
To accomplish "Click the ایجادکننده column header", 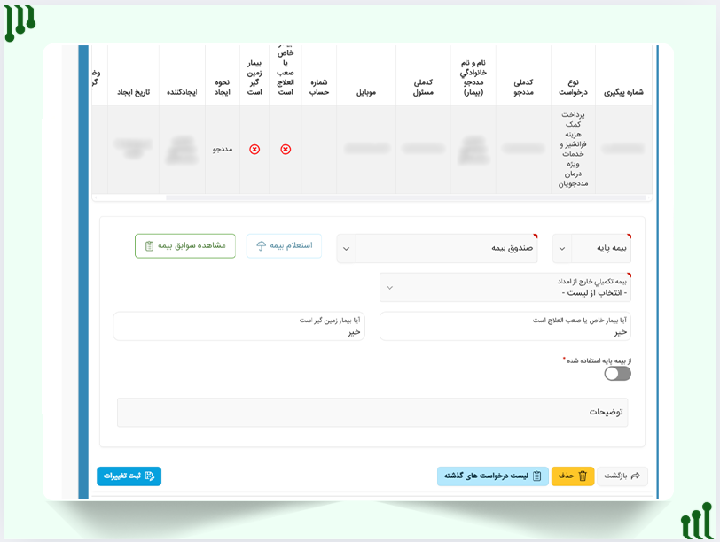I will [x=182, y=92].
